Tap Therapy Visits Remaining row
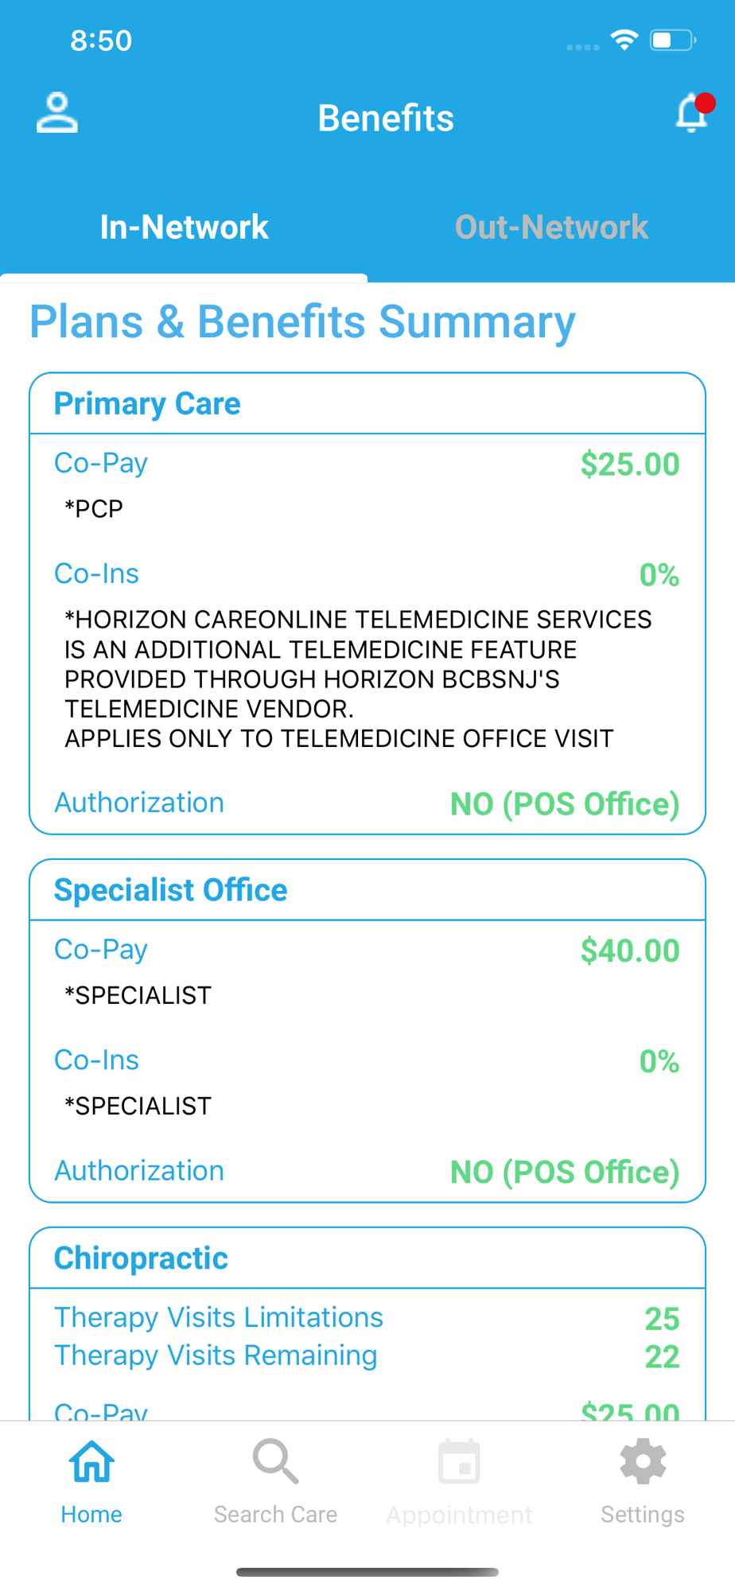 click(x=367, y=1356)
